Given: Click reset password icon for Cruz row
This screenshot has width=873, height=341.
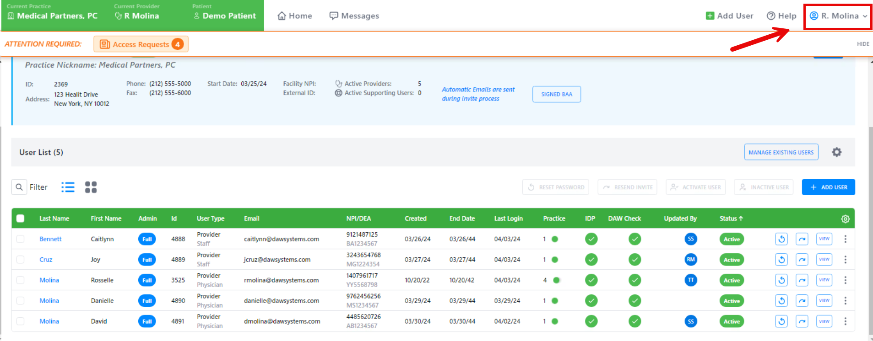Looking at the screenshot, I should pyautogui.click(x=781, y=260).
